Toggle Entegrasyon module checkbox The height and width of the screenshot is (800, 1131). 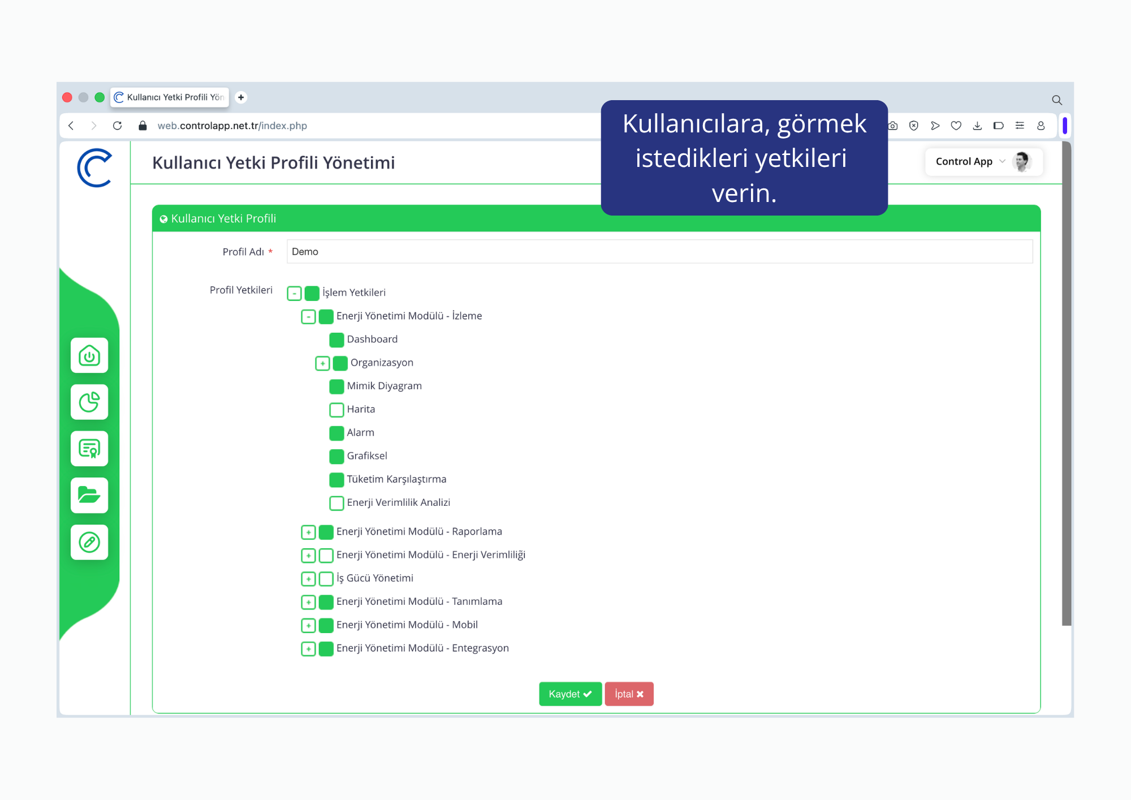(326, 649)
